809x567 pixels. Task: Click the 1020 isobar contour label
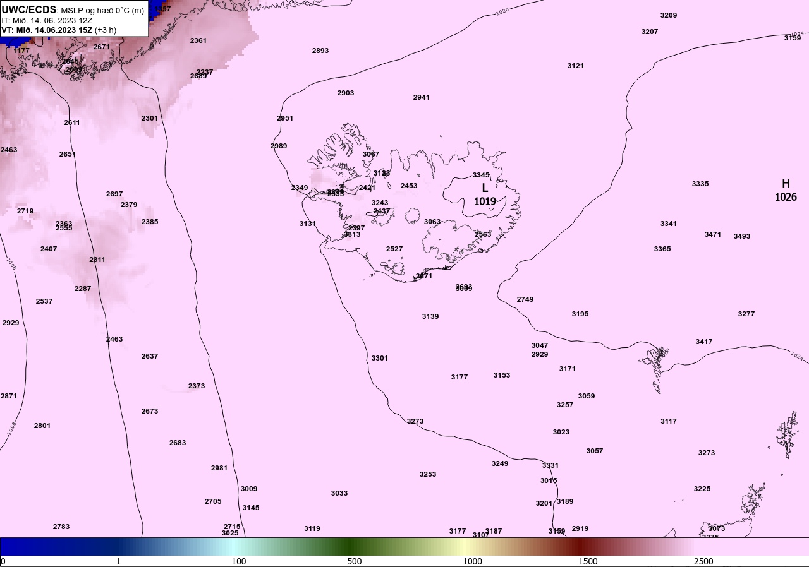502,11
